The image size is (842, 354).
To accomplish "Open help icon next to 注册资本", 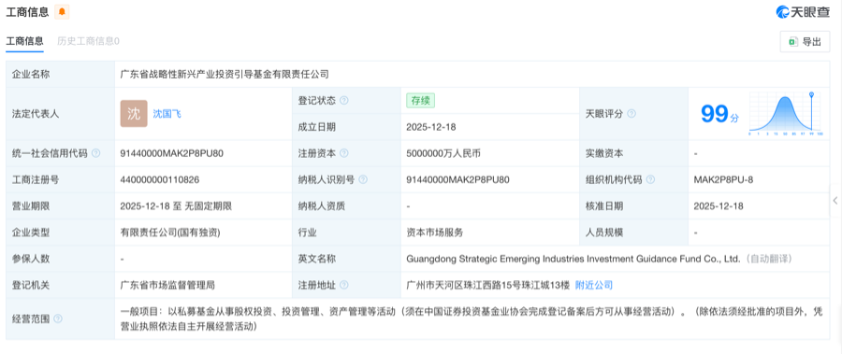I will pyautogui.click(x=343, y=153).
